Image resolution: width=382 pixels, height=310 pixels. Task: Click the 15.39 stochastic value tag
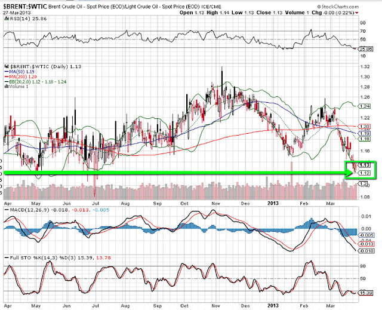(x=366, y=293)
